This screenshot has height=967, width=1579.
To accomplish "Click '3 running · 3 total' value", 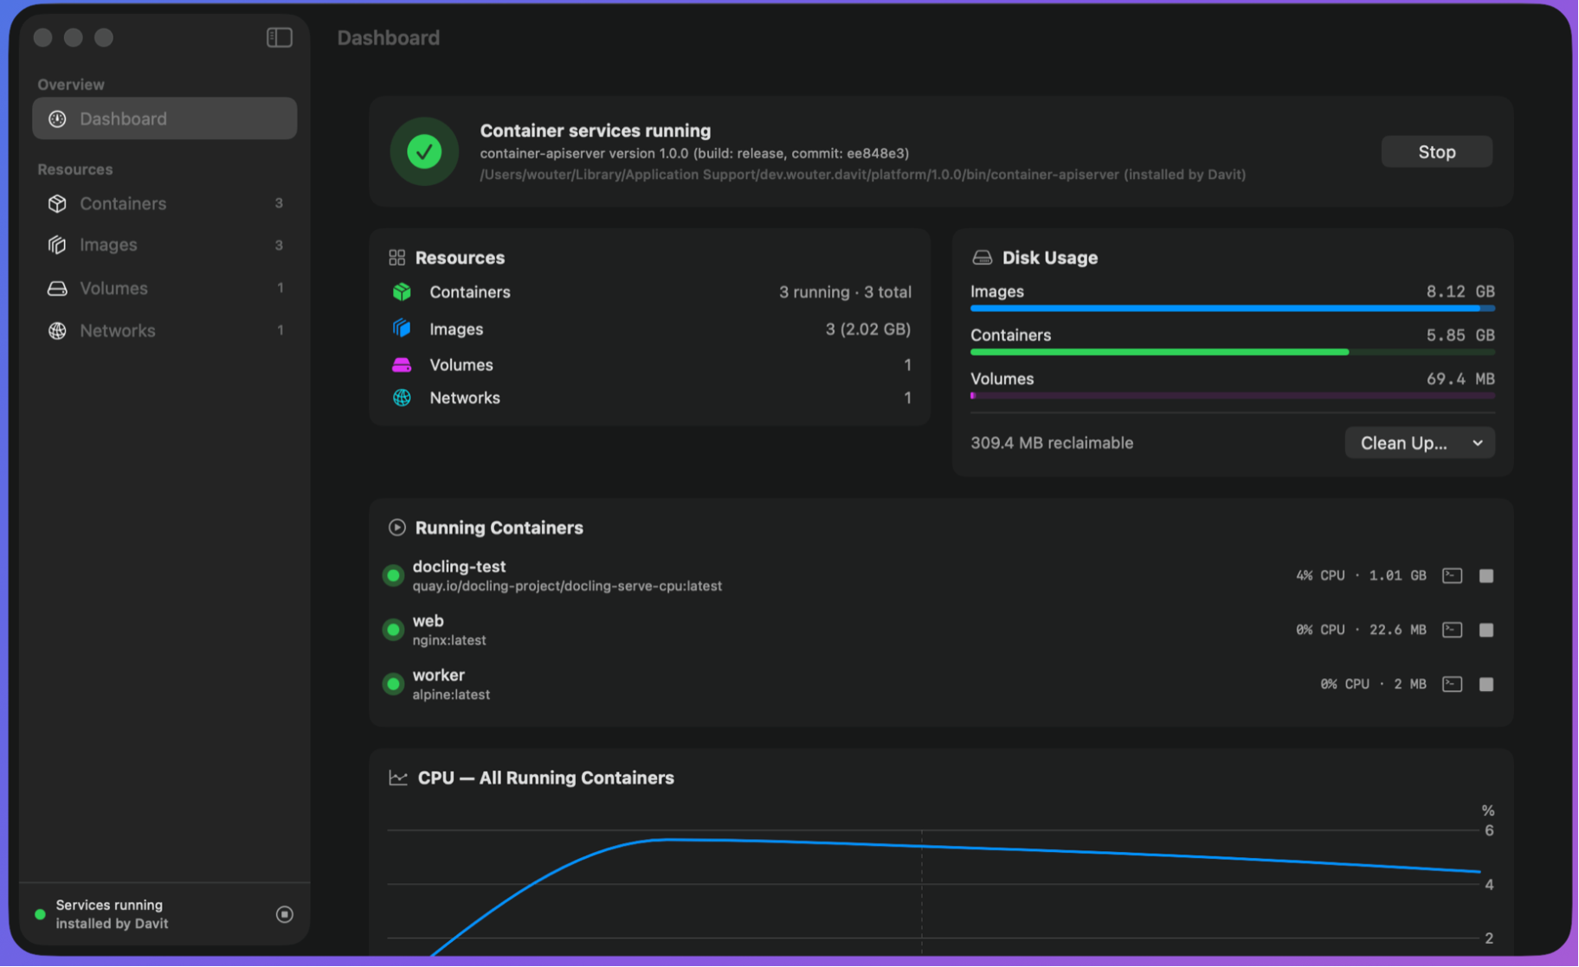I will 845,292.
